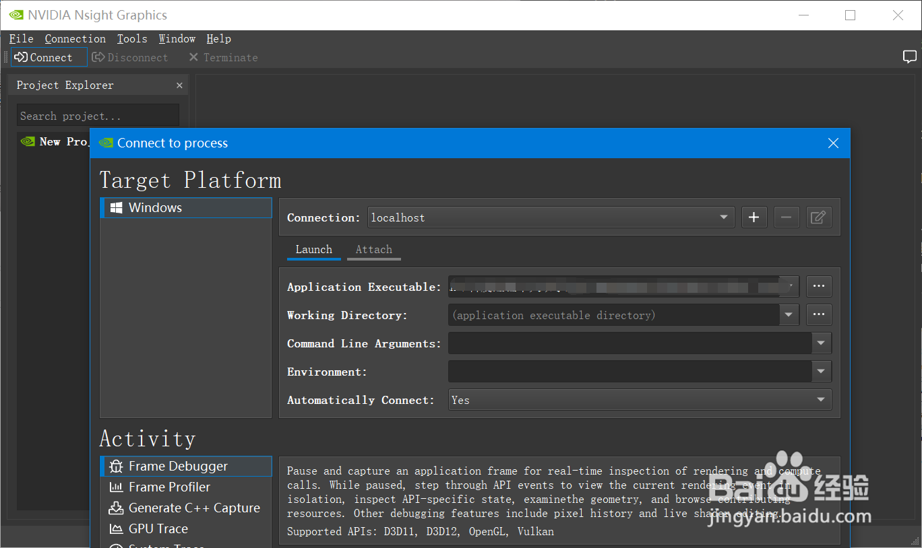Open the Tools menu
Viewport: 922px width, 548px height.
[132, 39]
